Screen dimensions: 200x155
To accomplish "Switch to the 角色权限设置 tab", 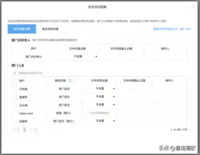I will tap(50, 29).
